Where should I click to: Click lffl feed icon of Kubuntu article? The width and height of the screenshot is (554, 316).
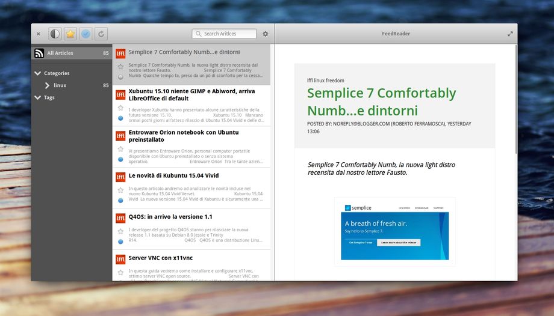click(x=120, y=177)
